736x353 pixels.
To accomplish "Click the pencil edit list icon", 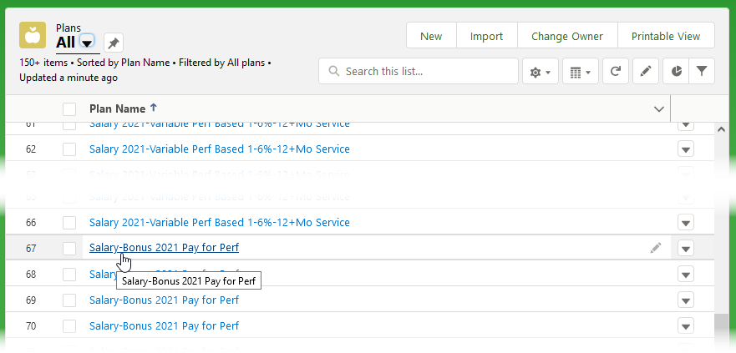I will 645,72.
